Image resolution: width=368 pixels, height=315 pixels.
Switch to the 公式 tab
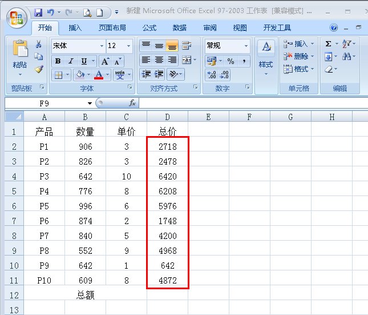point(149,28)
